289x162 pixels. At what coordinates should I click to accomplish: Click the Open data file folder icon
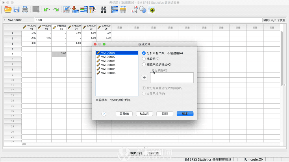[x=8, y=9]
